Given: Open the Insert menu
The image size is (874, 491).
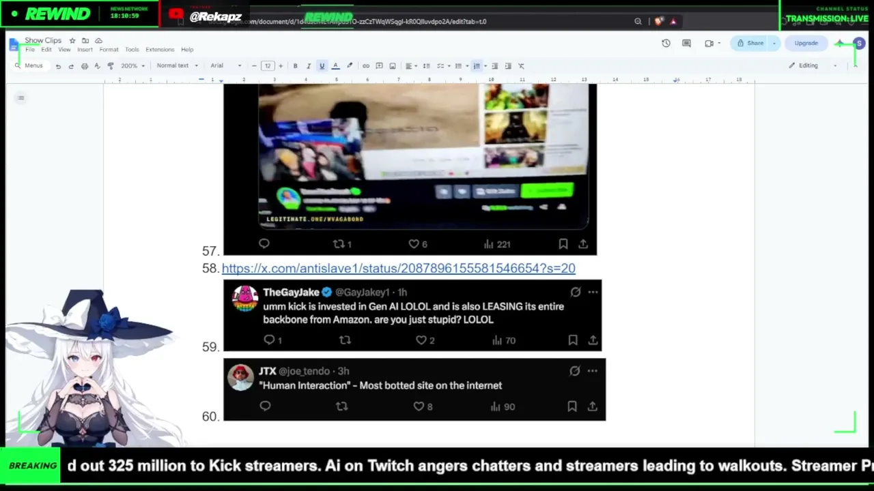Looking at the screenshot, I should [x=85, y=50].
